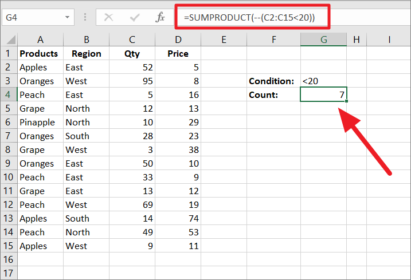Select the Condition: label cell
This screenshot has height=280, width=411.
(x=273, y=81)
